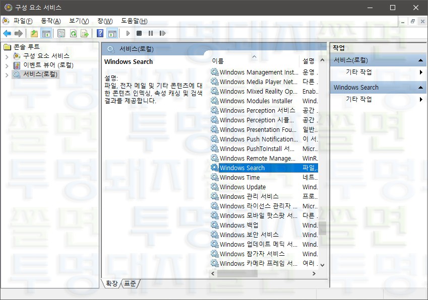
Task: Open the 동작(A) menu
Action: click(x=51, y=21)
